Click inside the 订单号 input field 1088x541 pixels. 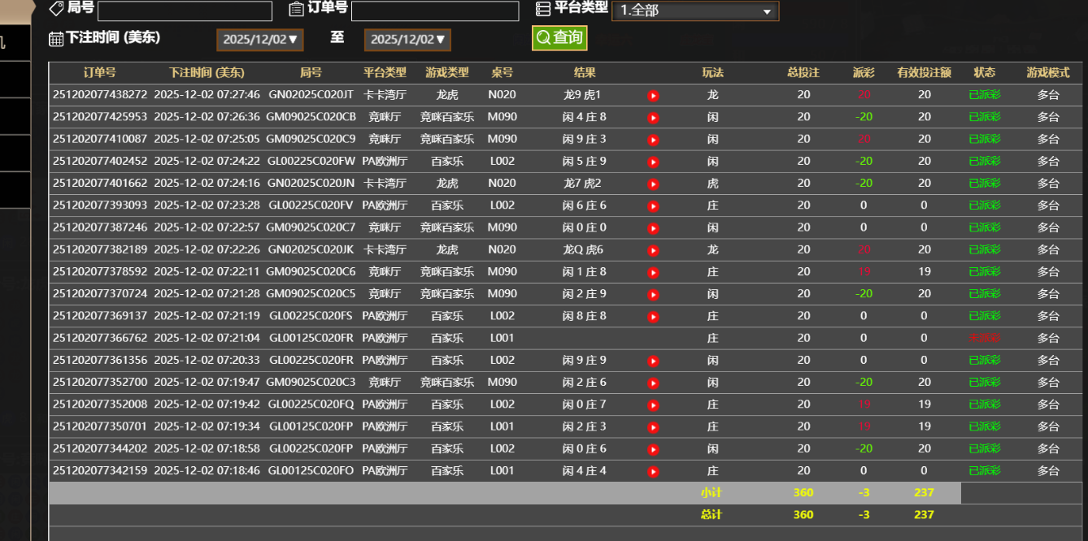click(x=436, y=11)
